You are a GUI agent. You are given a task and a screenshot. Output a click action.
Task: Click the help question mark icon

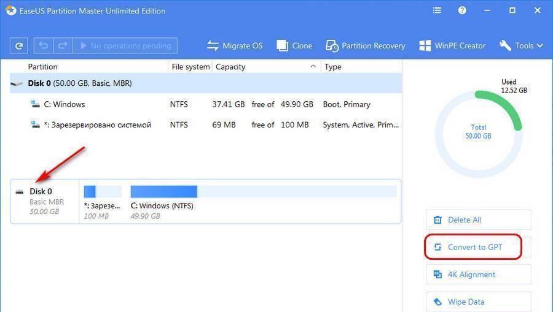(x=462, y=10)
